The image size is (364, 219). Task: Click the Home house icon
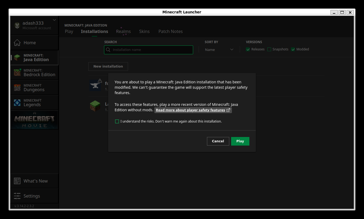pyautogui.click(x=17, y=43)
